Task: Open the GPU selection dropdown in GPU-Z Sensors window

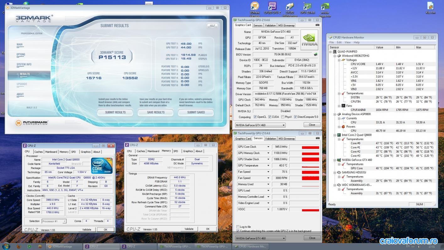Action: (260, 238)
